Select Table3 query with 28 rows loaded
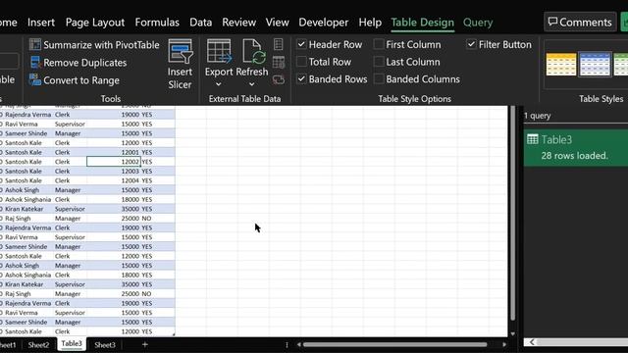The width and height of the screenshot is (628, 353). pyautogui.click(x=576, y=147)
